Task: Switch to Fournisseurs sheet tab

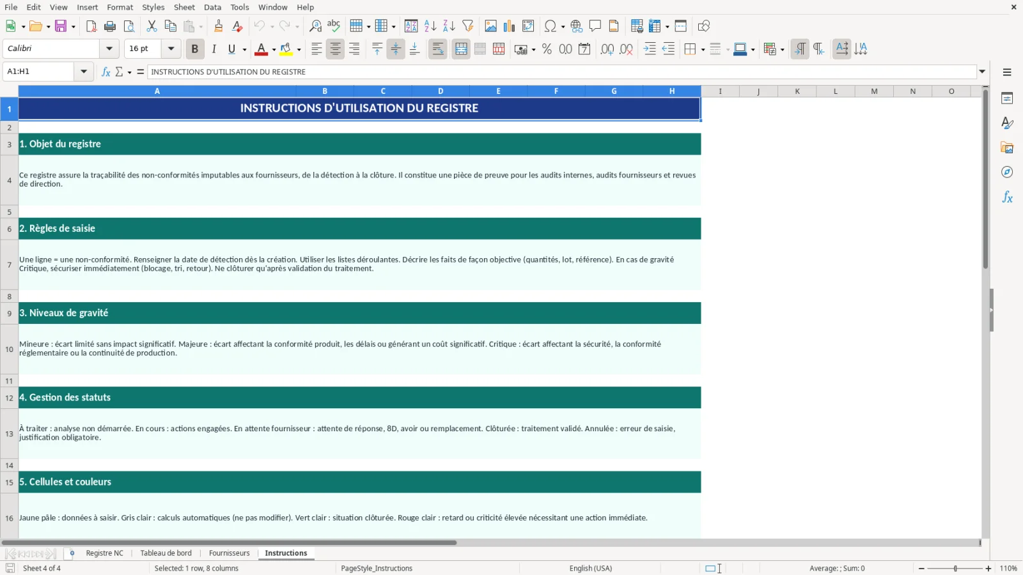Action: click(x=229, y=553)
